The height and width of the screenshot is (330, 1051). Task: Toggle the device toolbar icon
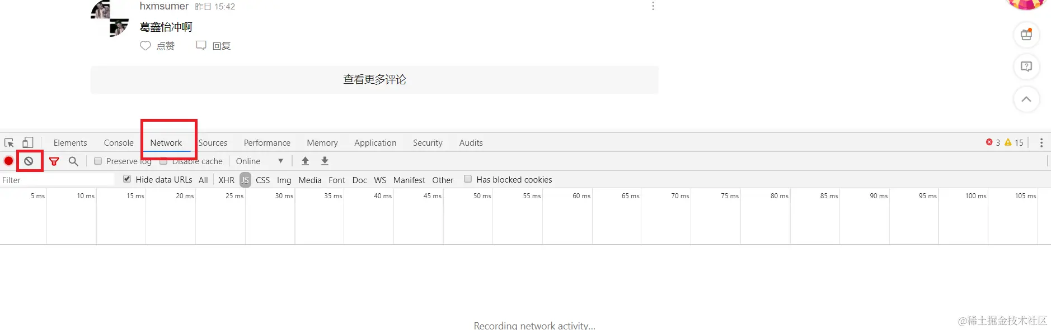(x=27, y=142)
